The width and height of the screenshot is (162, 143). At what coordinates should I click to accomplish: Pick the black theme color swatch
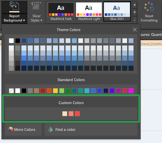click(x=18, y=41)
